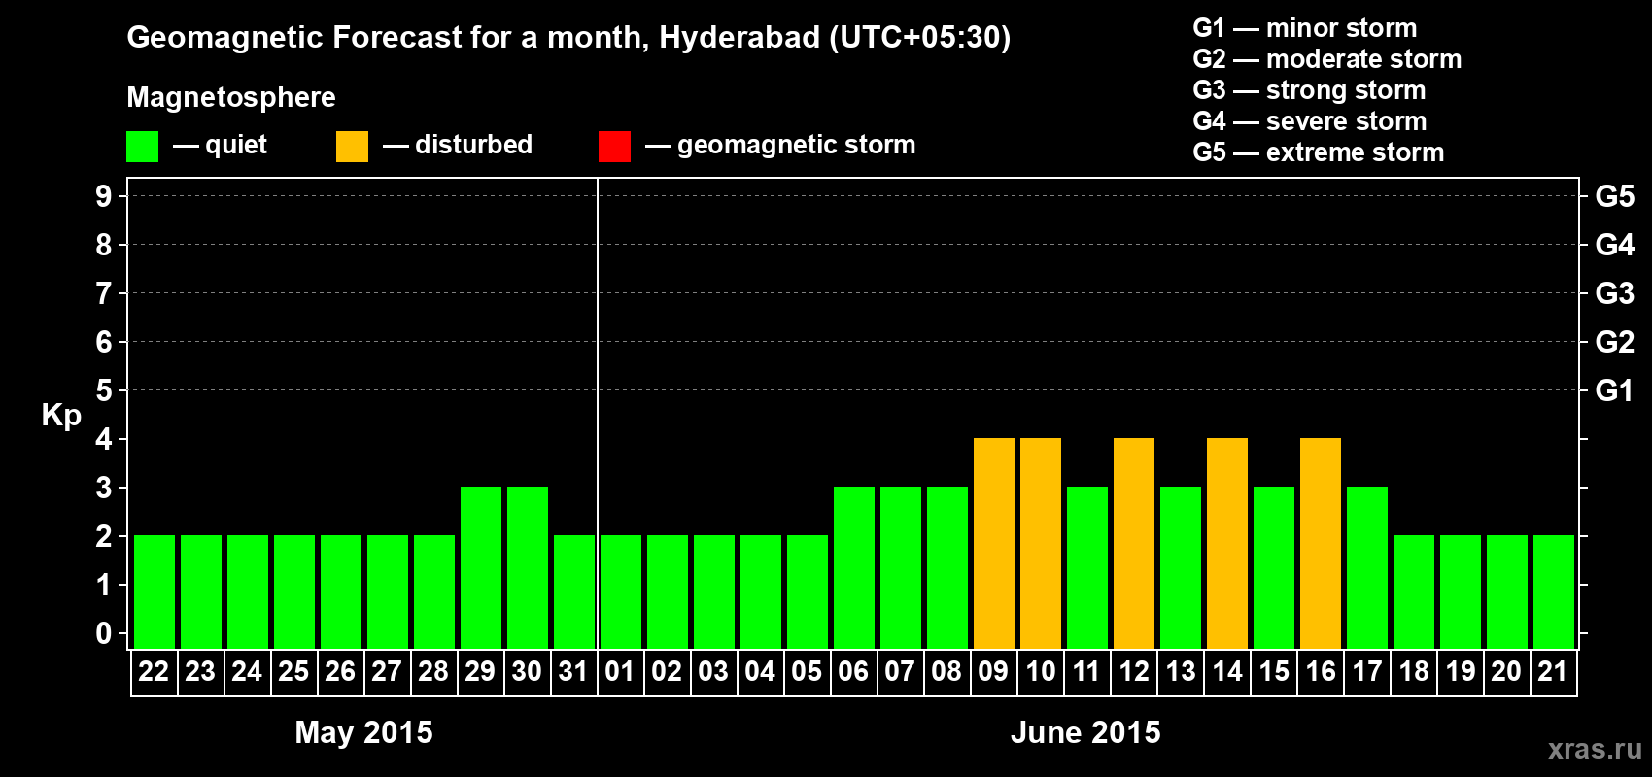Click the 'disturbed' legend text
Image resolution: width=1652 pixels, height=777 pixels.
473,145
